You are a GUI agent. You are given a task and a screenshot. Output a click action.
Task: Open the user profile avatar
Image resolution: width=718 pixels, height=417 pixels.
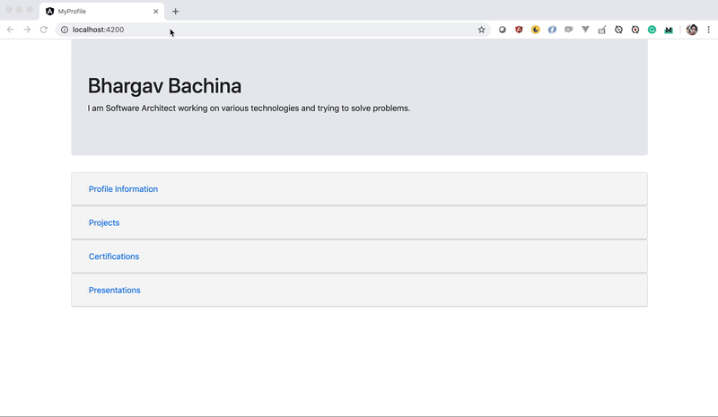(691, 30)
